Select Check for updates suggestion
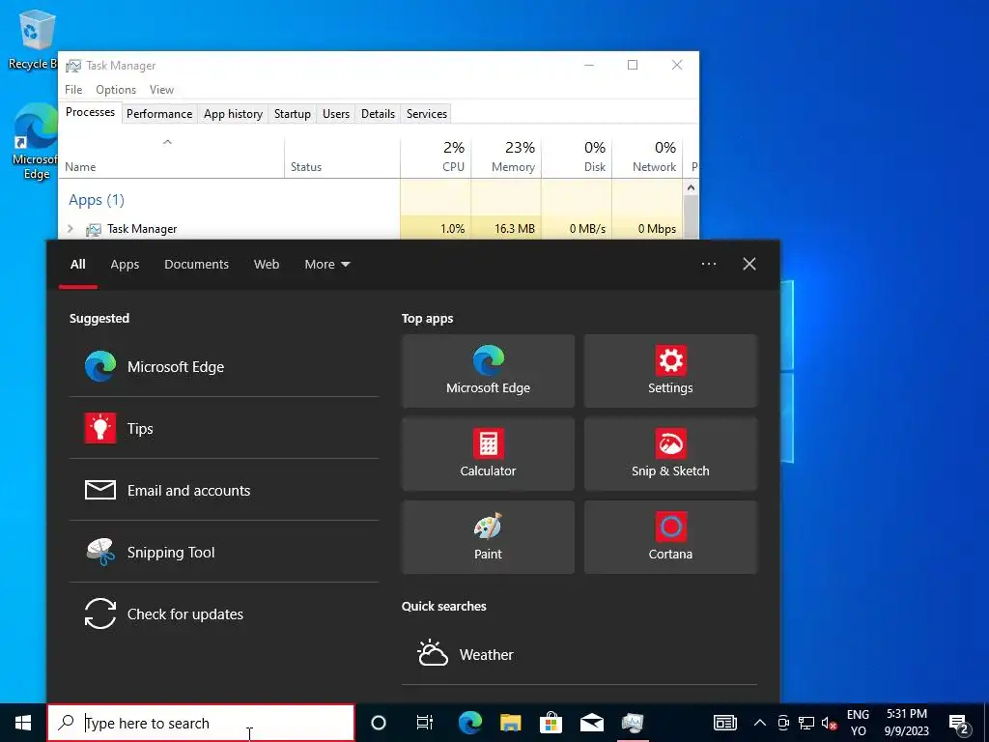989x742 pixels. tap(224, 614)
